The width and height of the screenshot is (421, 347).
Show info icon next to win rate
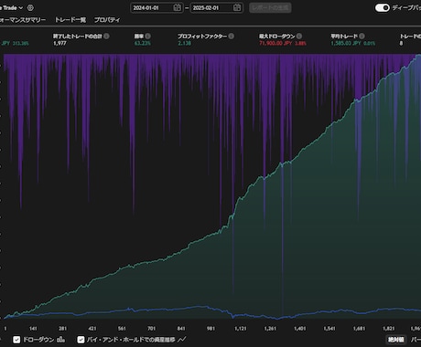point(148,37)
